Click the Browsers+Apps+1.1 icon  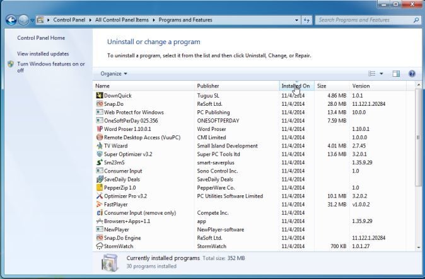point(100,221)
